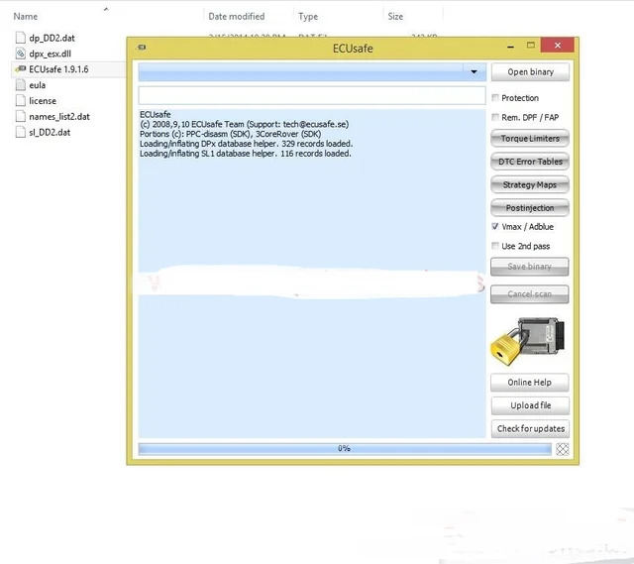634x564 pixels.
Task: Select the file name text sl_DD2.dat
Action: pos(50,132)
